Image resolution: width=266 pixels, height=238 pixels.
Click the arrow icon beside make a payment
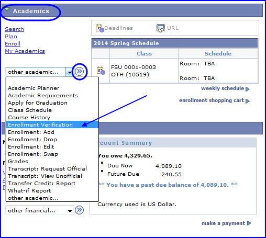tap(249, 223)
